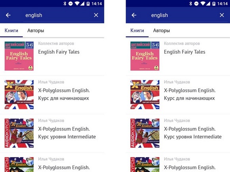Screen dimensions: 230x172
Task: Tap Wi-Fi icon in left status bar
Action: point(77,4)
